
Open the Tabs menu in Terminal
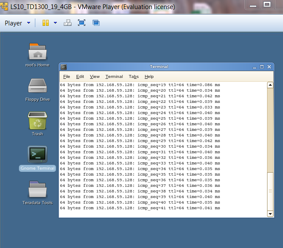coord(134,77)
